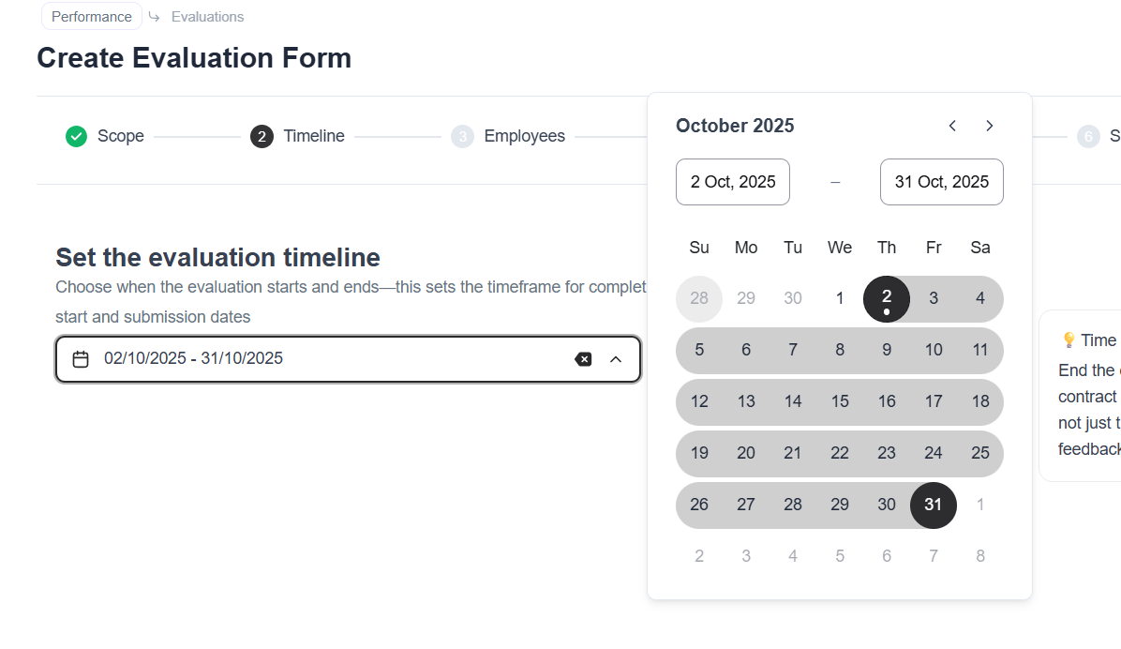Choose October 24 in the calendar
Viewport: 1121px width, 649px height.
934,453
